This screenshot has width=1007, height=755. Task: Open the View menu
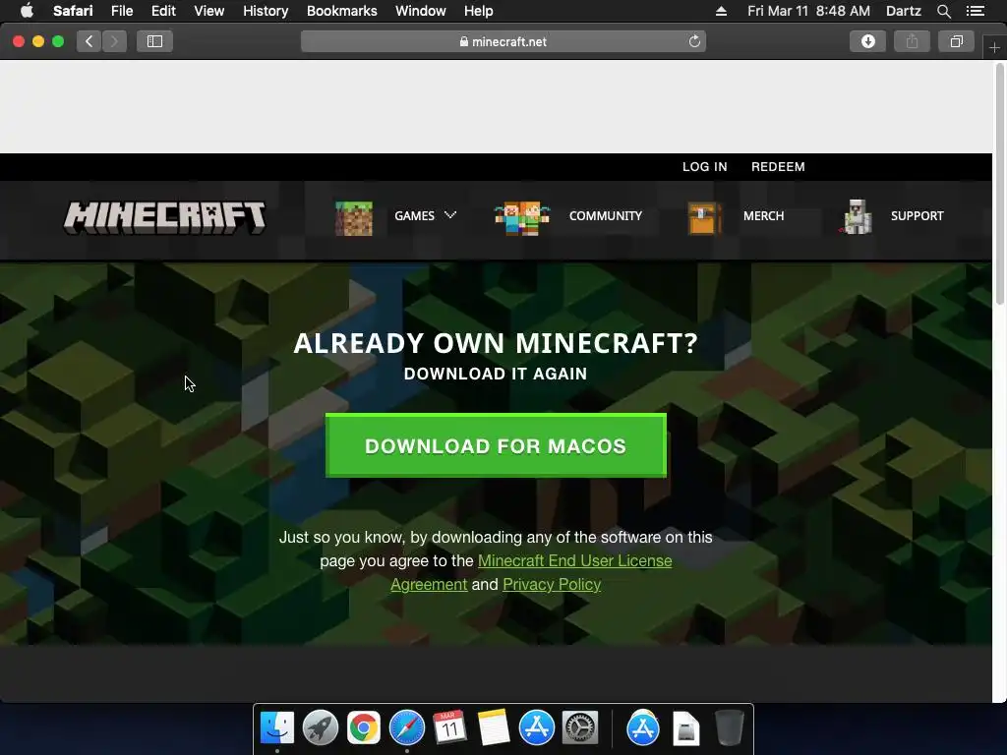tap(208, 11)
